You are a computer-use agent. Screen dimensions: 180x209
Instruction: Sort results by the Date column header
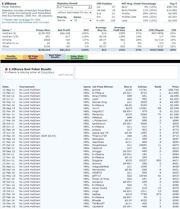5,87
